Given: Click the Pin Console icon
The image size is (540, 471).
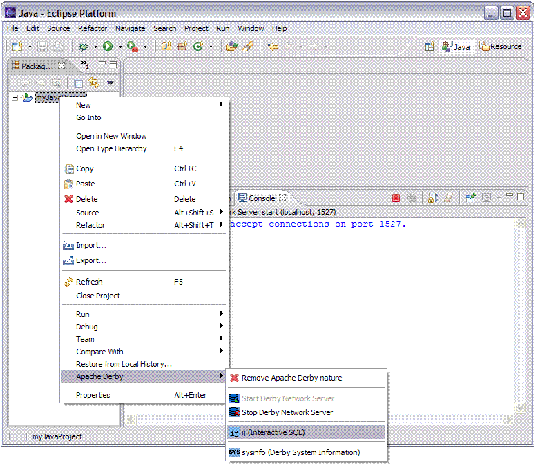Looking at the screenshot, I should tap(470, 198).
